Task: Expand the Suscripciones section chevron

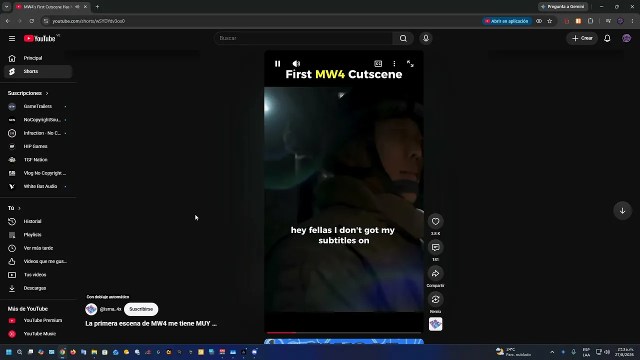Action: click(x=47, y=93)
